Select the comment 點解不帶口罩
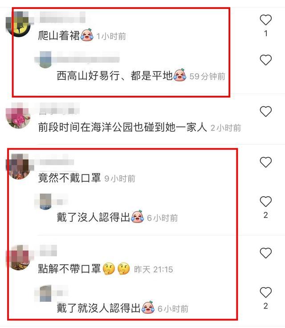This screenshot has height=328, width=285. [x=69, y=269]
